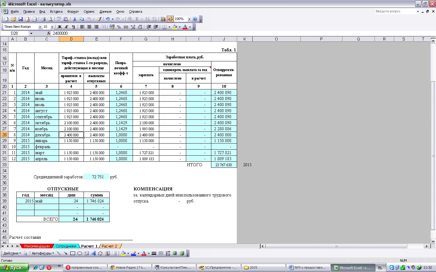Screen dimensions: 436x272
Task: Toggle Italic (К) formatting
Action: 66,27
